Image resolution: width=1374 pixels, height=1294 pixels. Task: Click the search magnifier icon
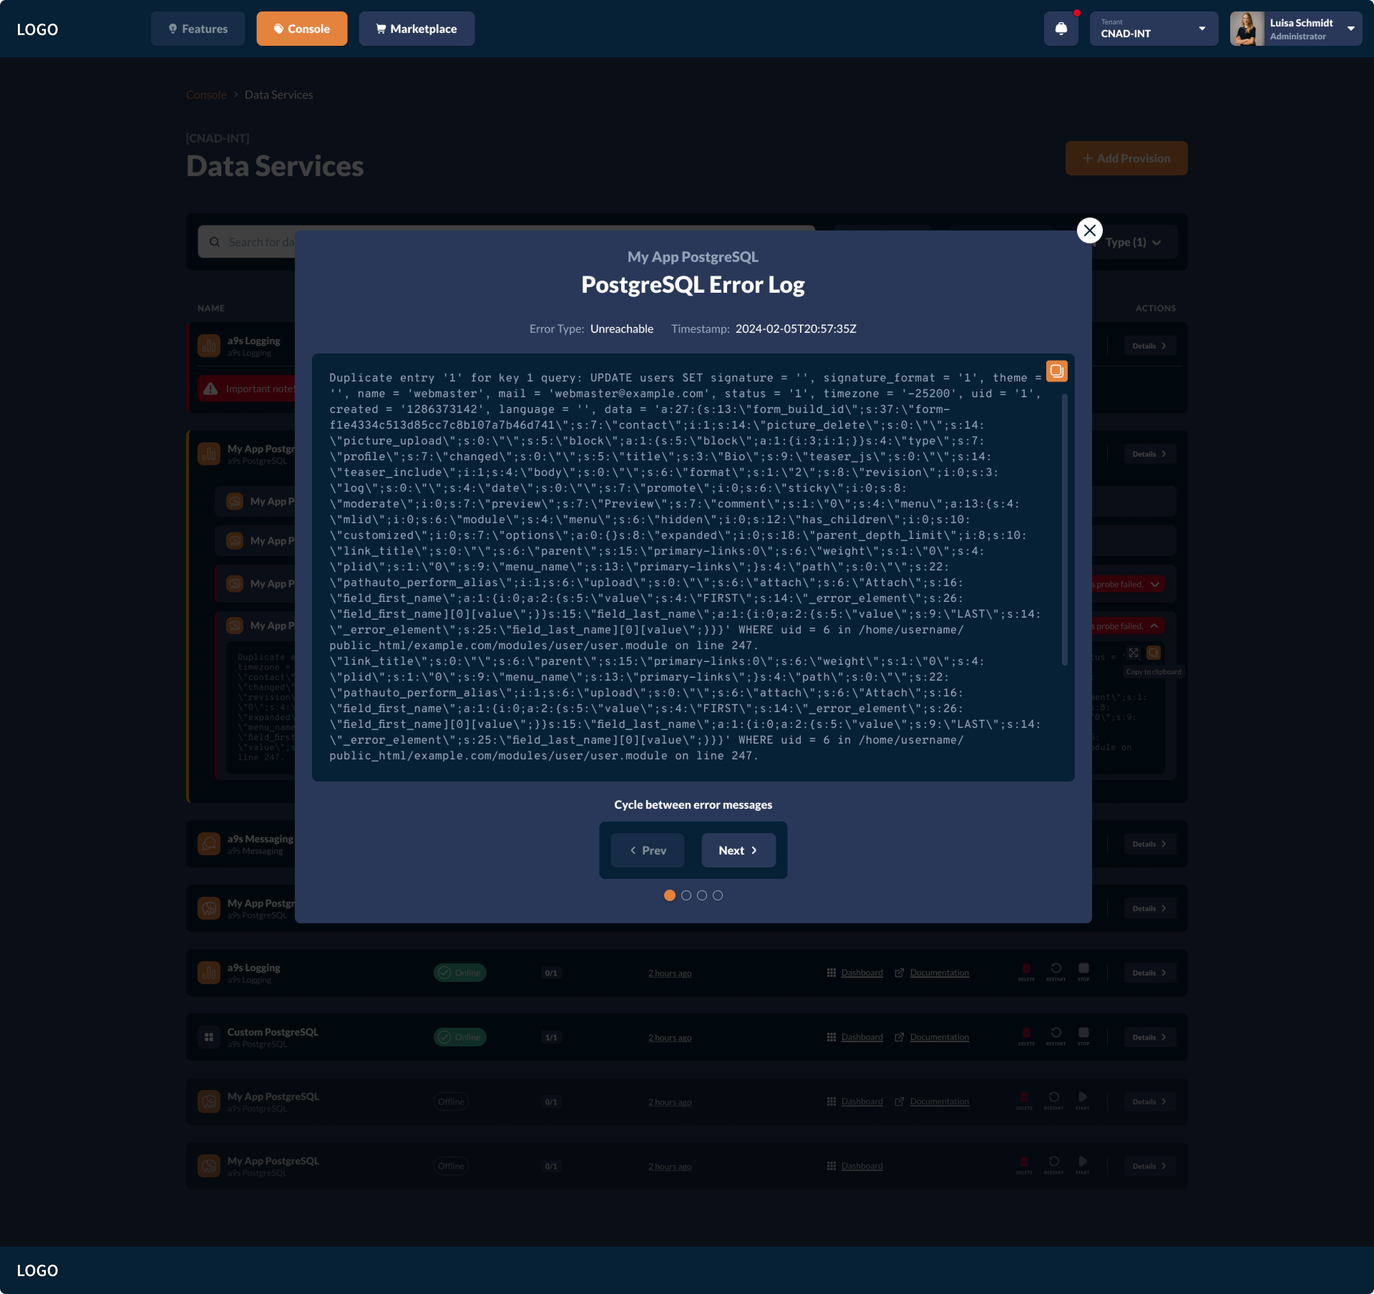coord(215,242)
